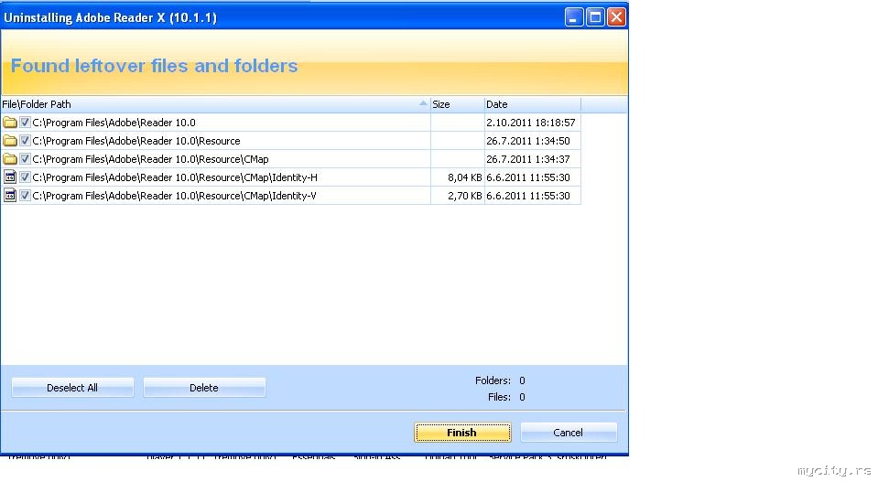Click file icon for Identity-V row
This screenshot has width=878, height=482.
coord(9,196)
